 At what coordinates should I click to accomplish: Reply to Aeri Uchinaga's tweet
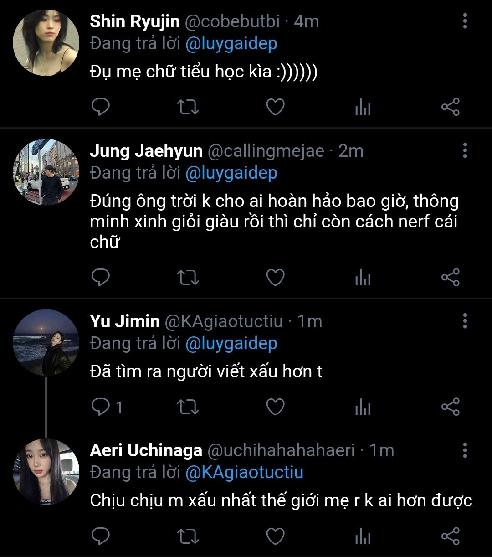point(101,536)
